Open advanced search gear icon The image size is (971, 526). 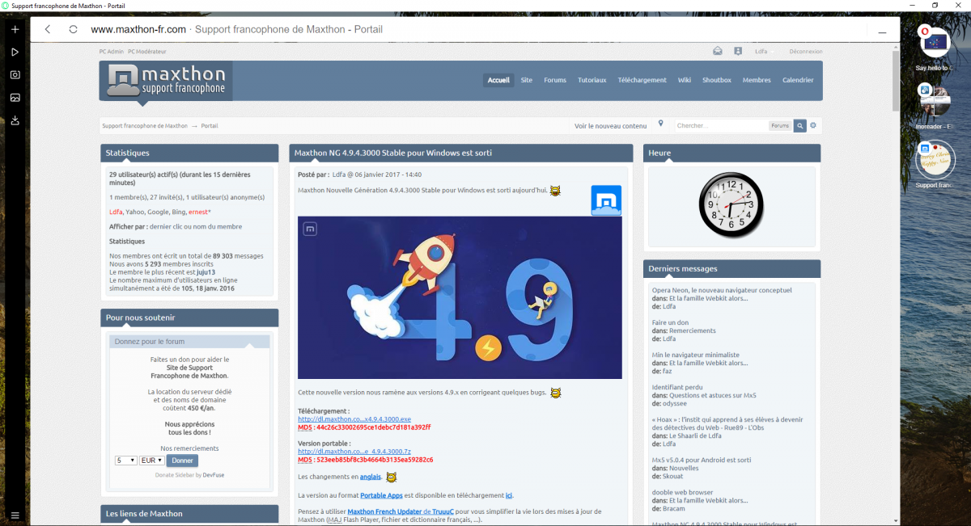[813, 125]
